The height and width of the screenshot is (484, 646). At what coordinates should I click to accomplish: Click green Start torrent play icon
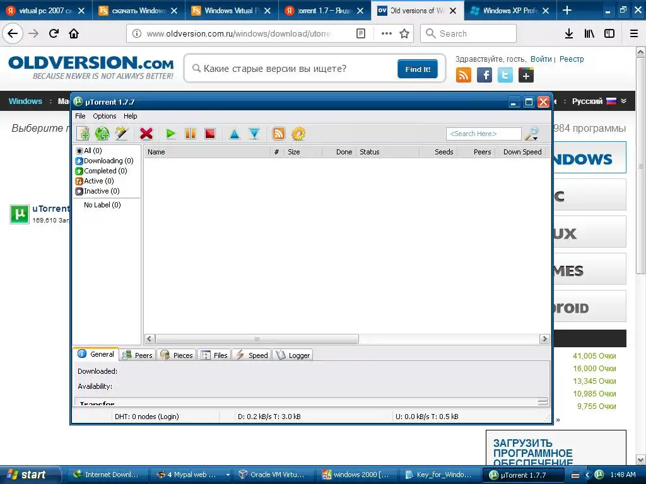pos(170,134)
